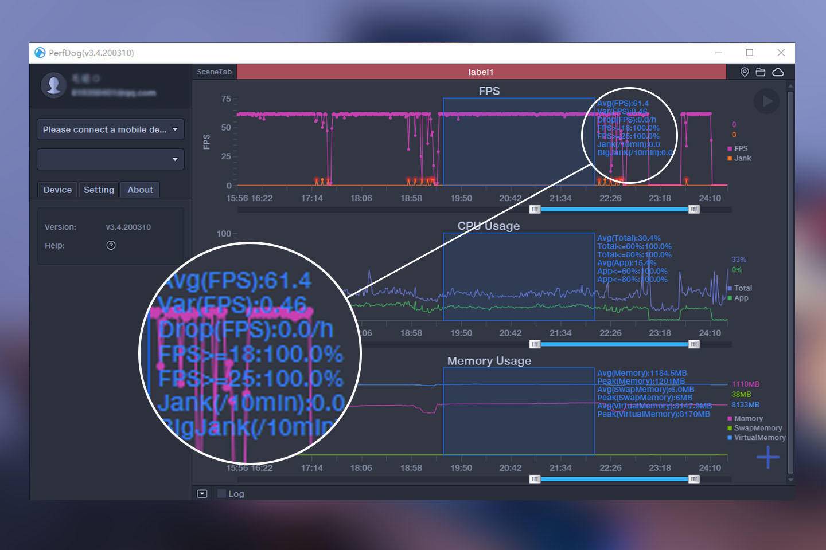Click the vertical scrollbar down arrow
The width and height of the screenshot is (826, 550).
[790, 480]
